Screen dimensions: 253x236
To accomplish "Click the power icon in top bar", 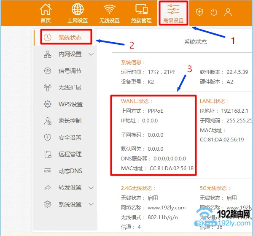I will pos(214,12).
